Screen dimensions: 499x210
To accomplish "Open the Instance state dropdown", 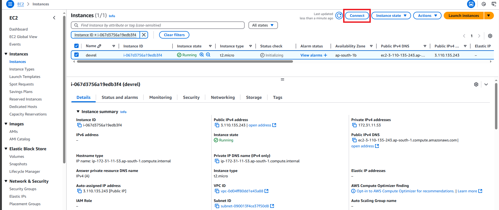I will 391,16.
